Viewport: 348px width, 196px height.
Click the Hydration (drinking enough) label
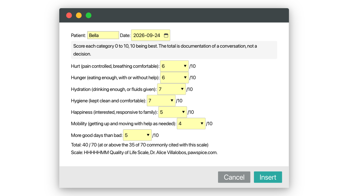pyautogui.click(x=114, y=89)
